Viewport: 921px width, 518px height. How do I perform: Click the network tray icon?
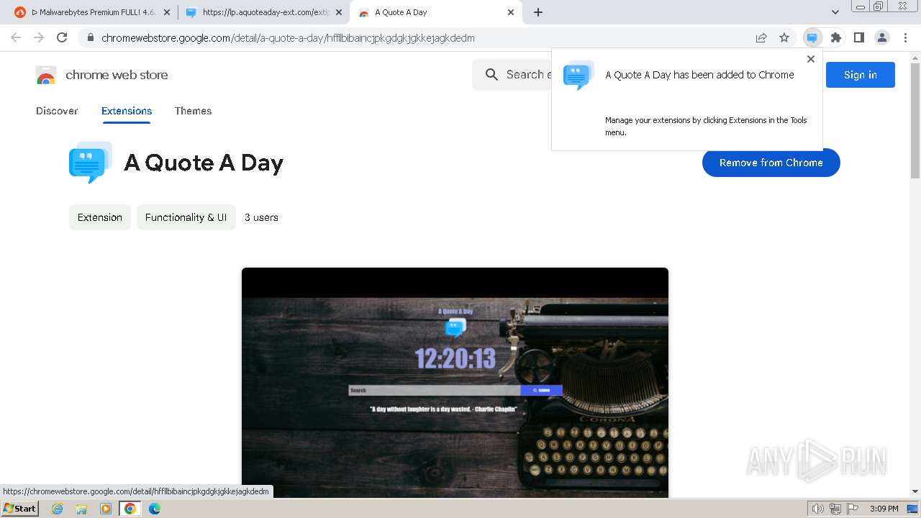tap(835, 509)
